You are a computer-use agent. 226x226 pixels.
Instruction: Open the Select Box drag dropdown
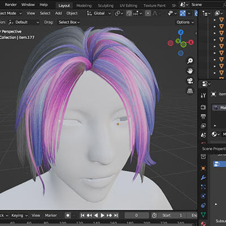(69, 22)
